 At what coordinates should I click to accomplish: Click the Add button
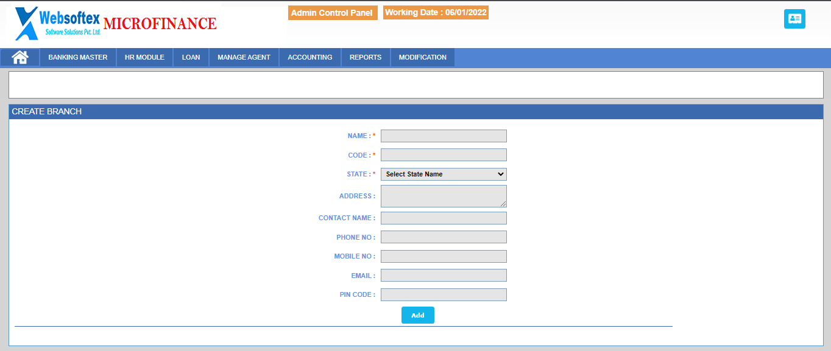417,315
